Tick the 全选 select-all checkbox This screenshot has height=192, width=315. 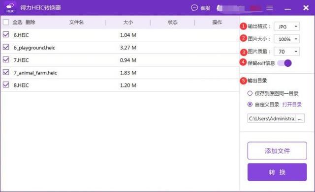[6, 22]
